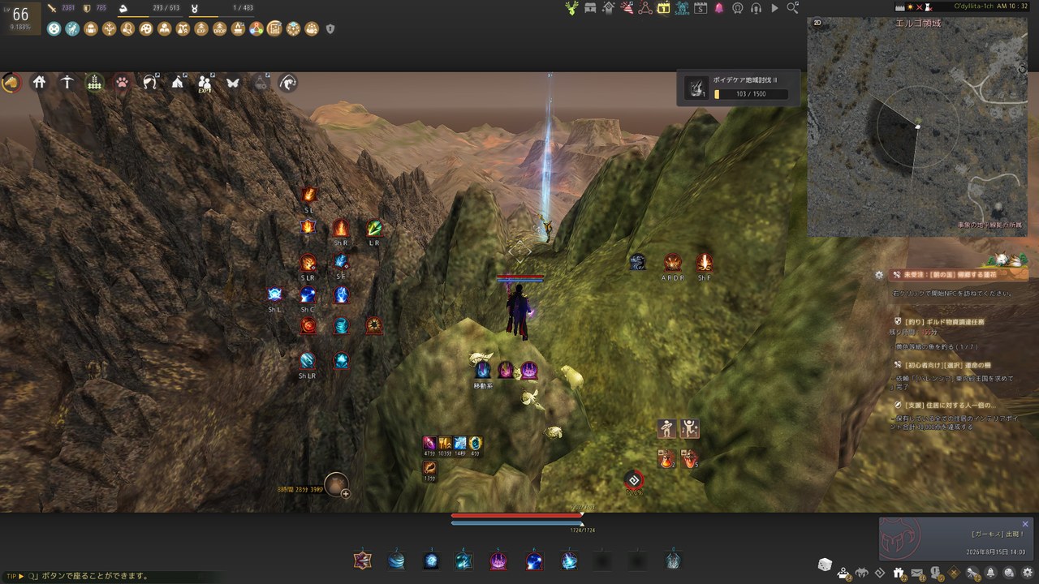The width and height of the screenshot is (1039, 584).
Task: Open the settings gear at bottom right
Action: pos(1028,573)
